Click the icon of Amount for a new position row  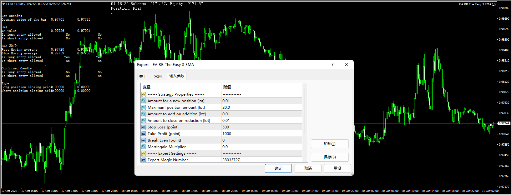[x=144, y=101]
